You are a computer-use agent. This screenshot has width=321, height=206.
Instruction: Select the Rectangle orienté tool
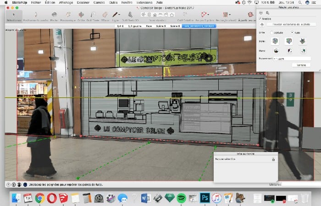tap(226, 16)
